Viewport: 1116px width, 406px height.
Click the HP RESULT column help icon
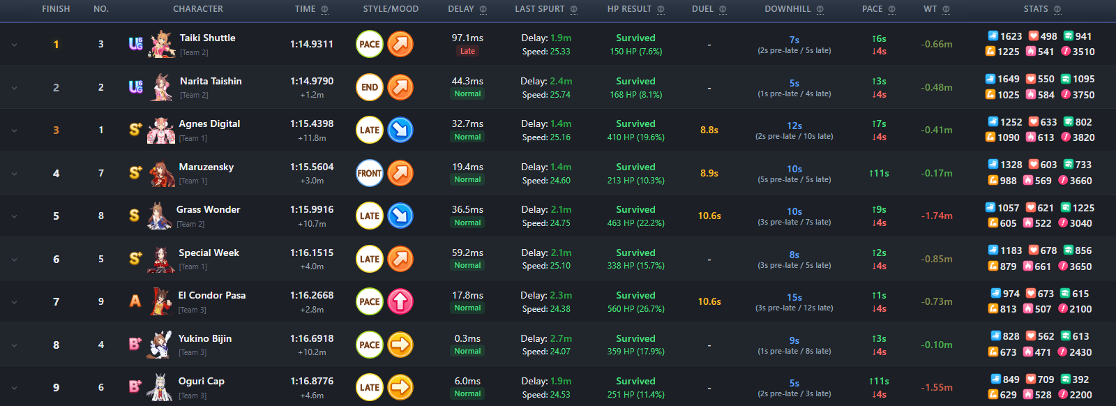(661, 9)
